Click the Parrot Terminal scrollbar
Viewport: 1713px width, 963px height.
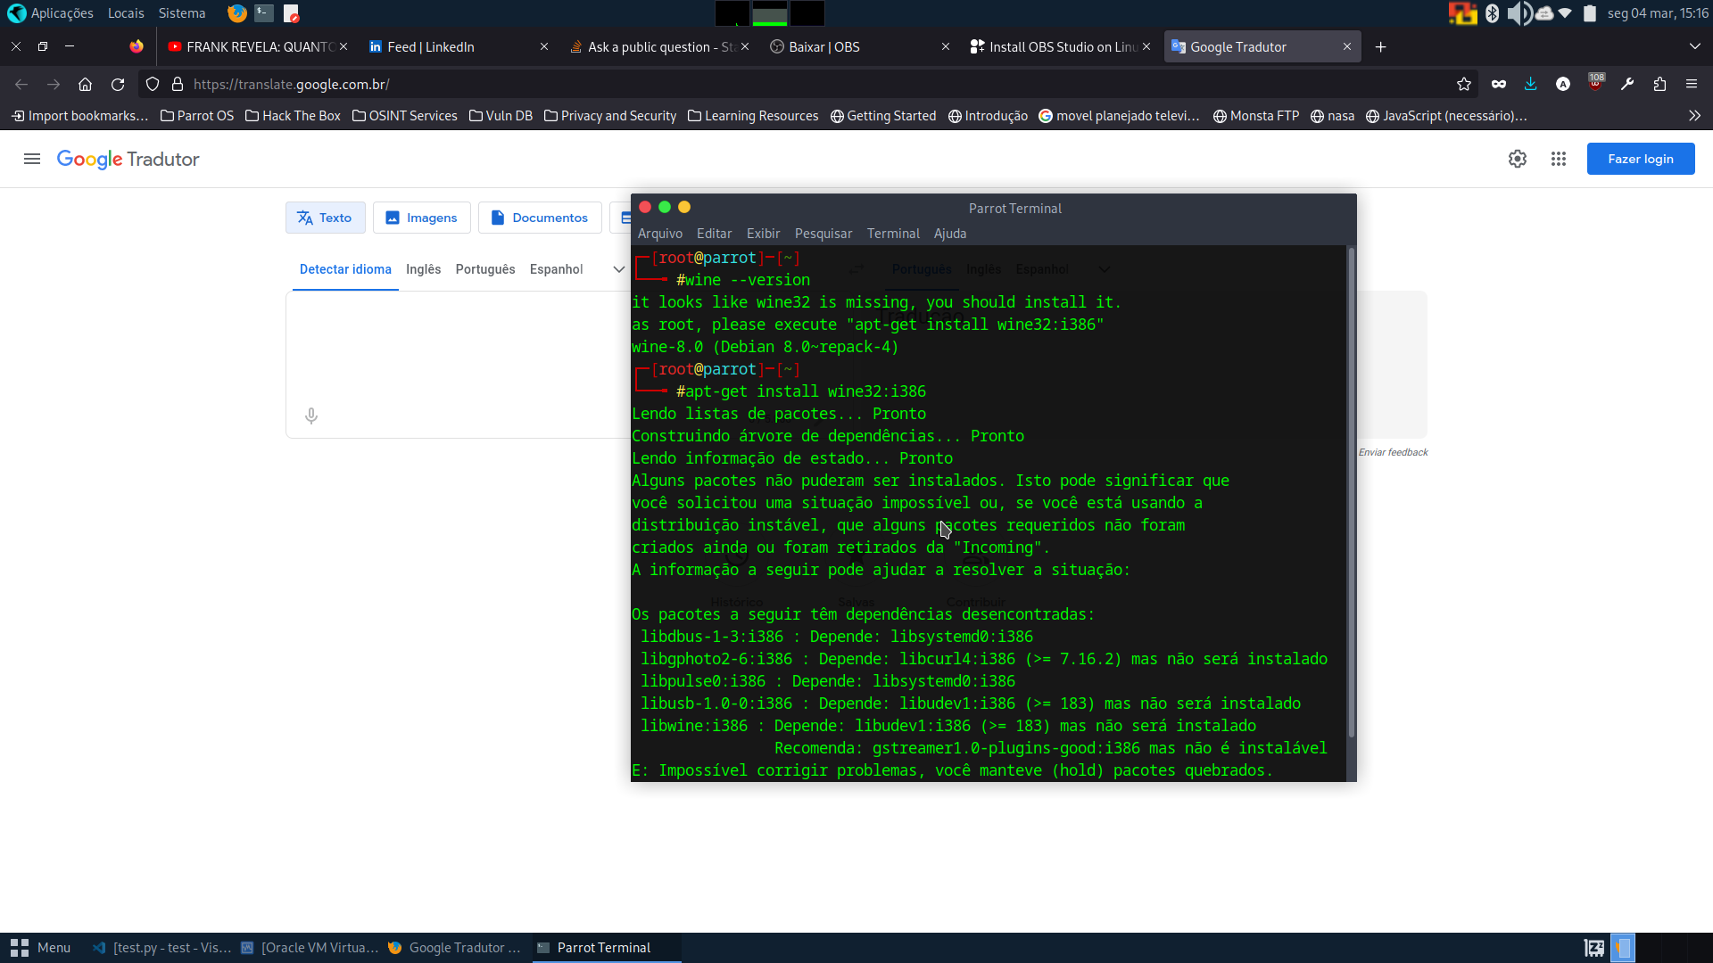coord(1351,490)
